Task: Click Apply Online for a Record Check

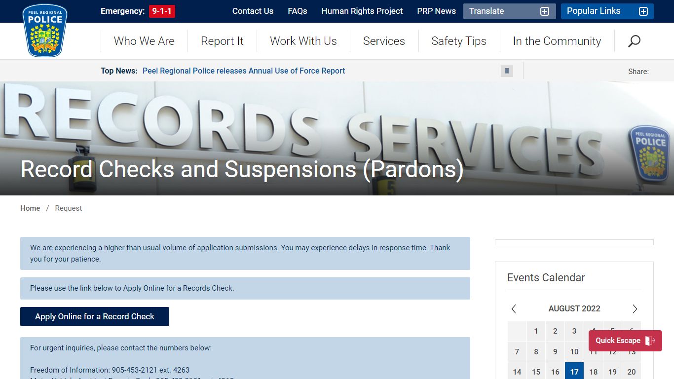Action: point(95,316)
